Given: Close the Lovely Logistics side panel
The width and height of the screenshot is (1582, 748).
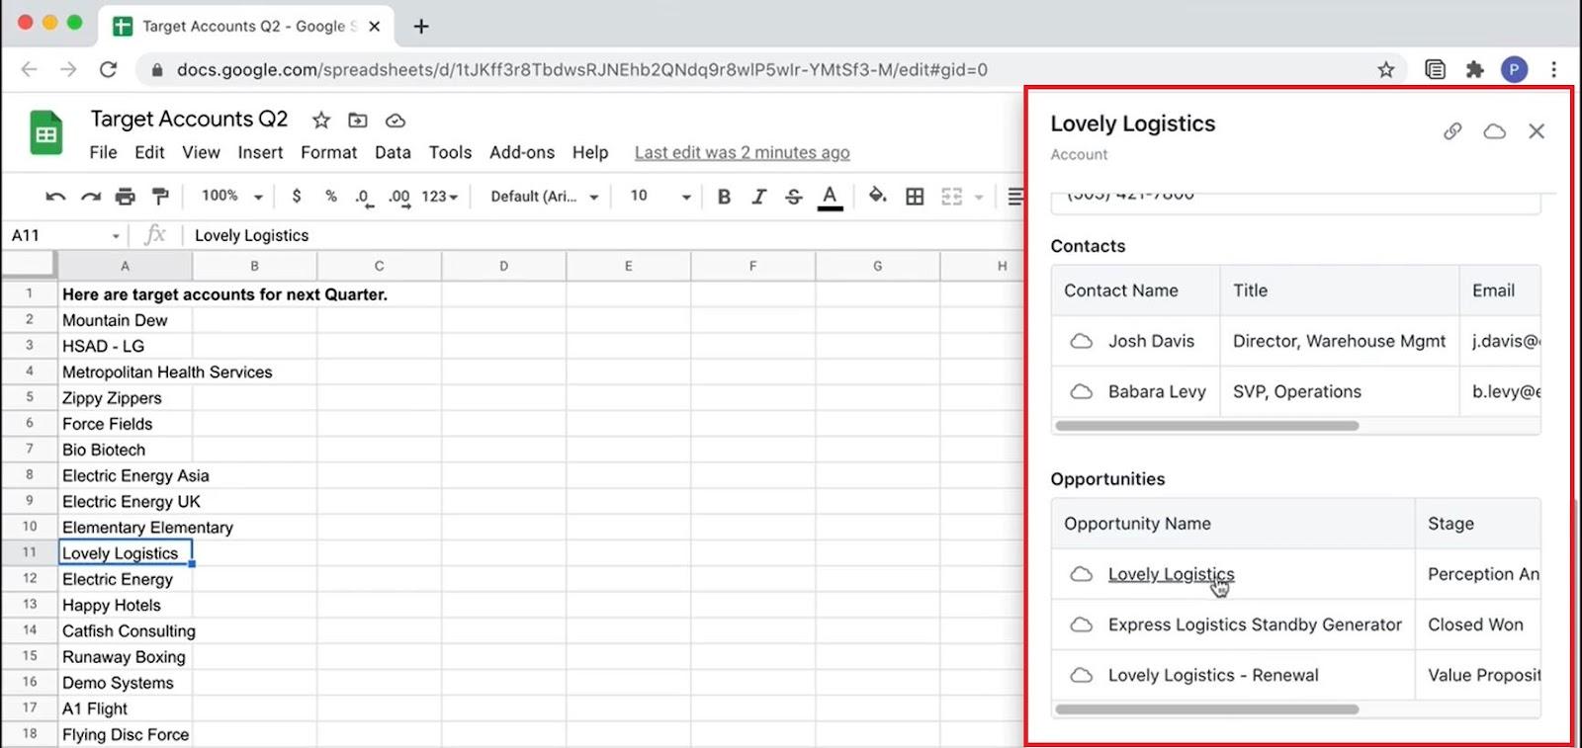Looking at the screenshot, I should [1537, 130].
